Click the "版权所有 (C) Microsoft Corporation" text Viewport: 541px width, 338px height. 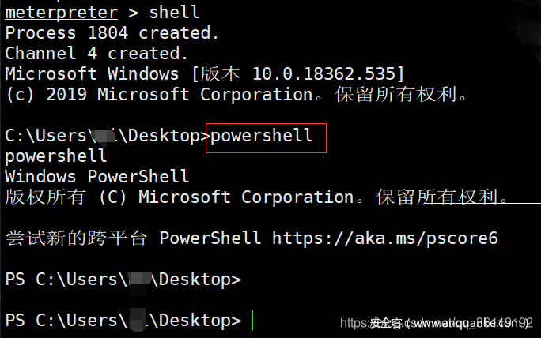coord(179,197)
